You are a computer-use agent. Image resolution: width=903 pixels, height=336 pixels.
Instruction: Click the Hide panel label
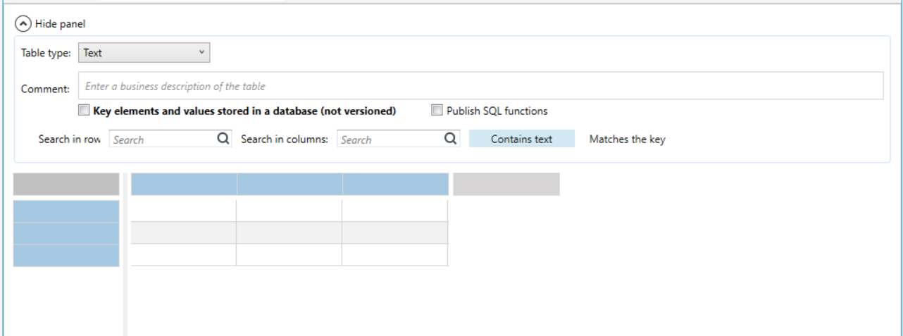point(60,24)
